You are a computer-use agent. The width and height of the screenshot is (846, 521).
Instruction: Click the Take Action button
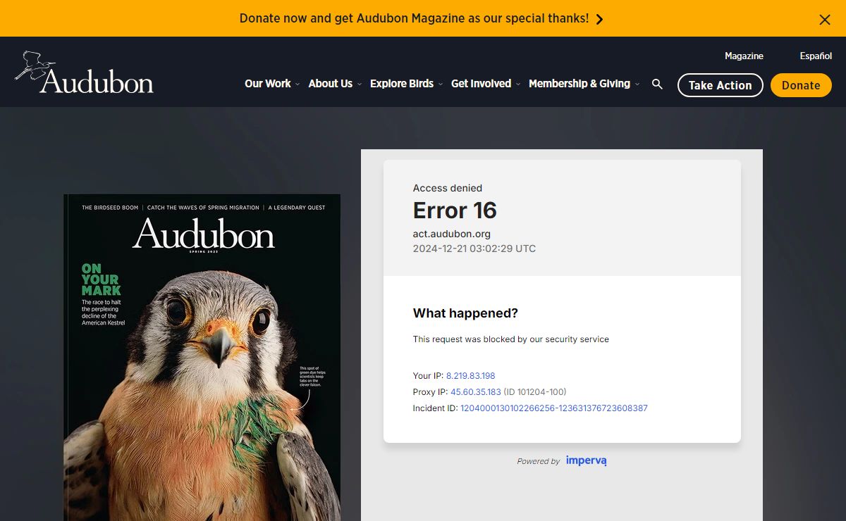721,85
